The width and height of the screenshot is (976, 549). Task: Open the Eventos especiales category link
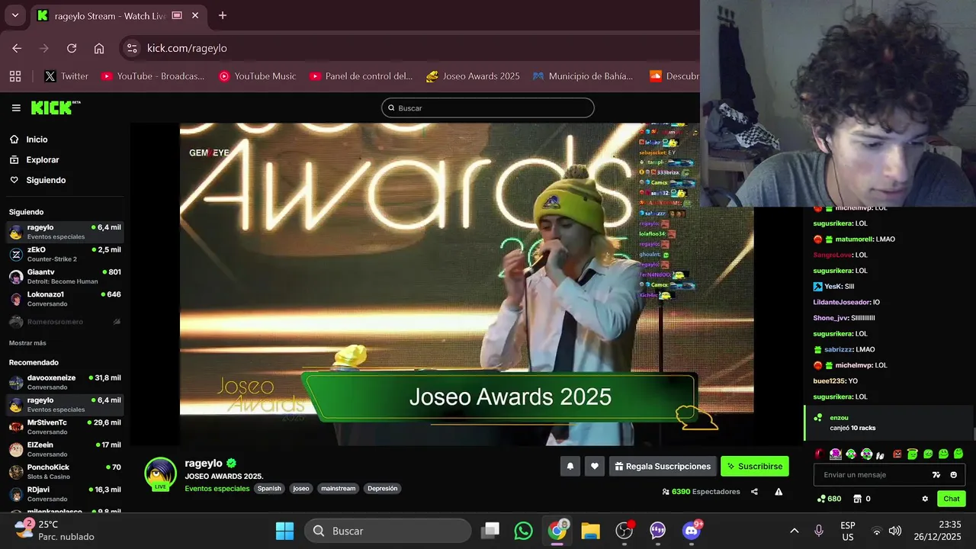click(x=217, y=488)
